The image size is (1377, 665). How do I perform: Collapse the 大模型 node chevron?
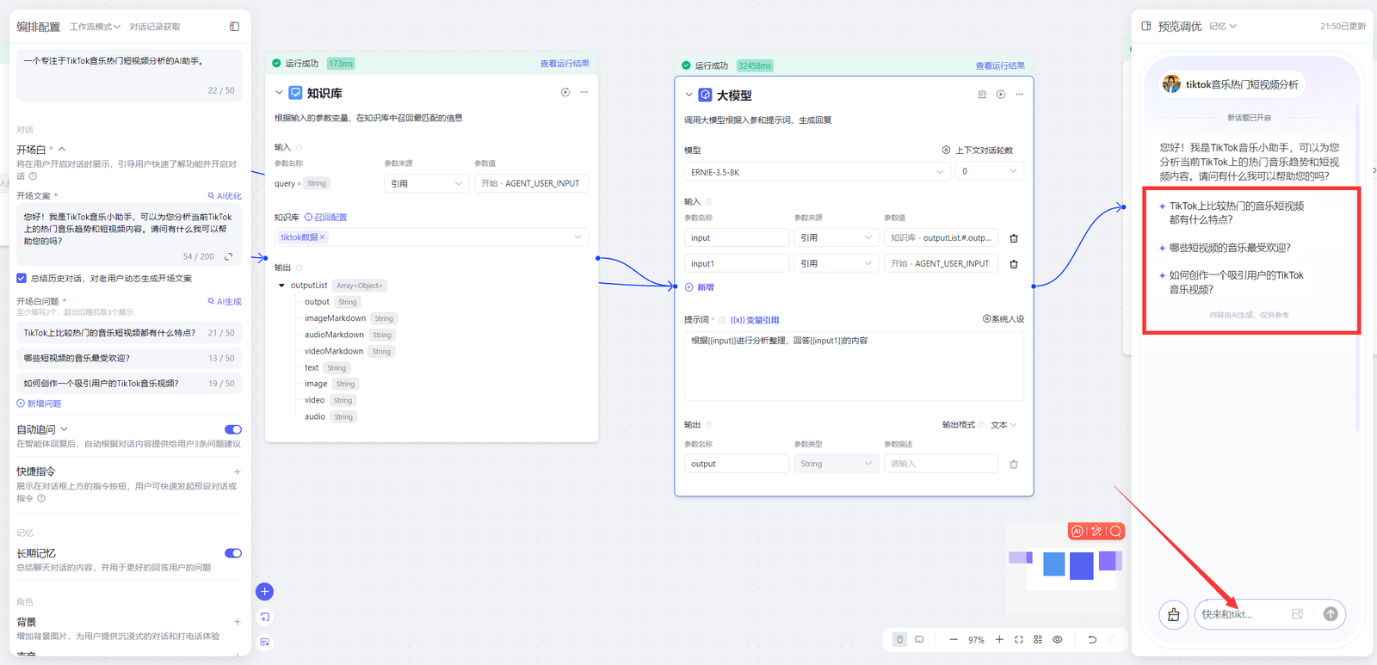[x=688, y=95]
